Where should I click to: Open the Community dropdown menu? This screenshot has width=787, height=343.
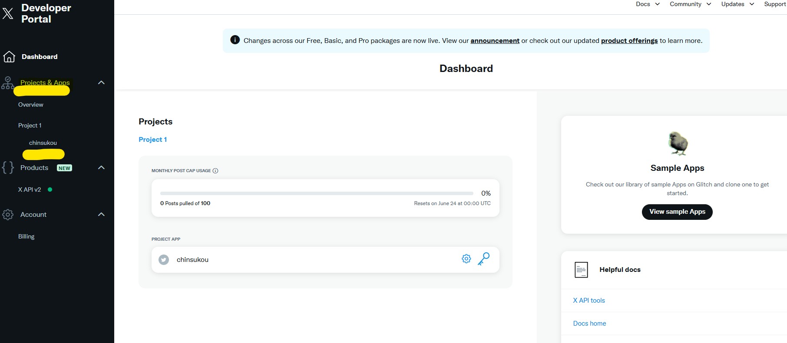690,4
